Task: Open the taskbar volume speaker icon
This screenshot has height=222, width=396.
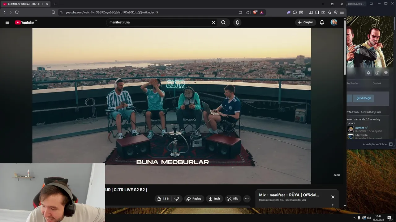Action: pos(369,218)
